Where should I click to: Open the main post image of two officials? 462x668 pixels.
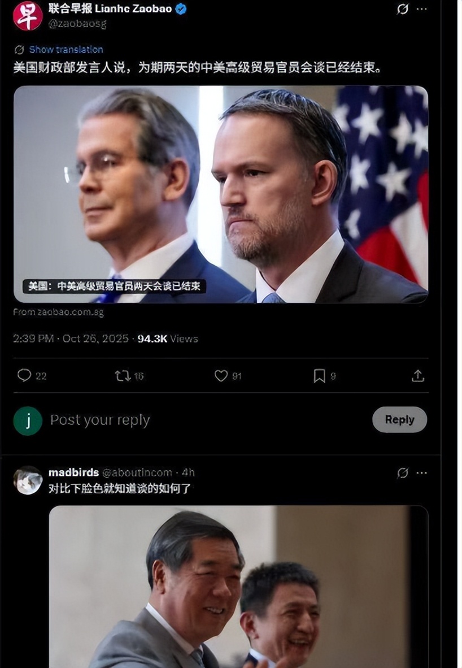tap(220, 194)
